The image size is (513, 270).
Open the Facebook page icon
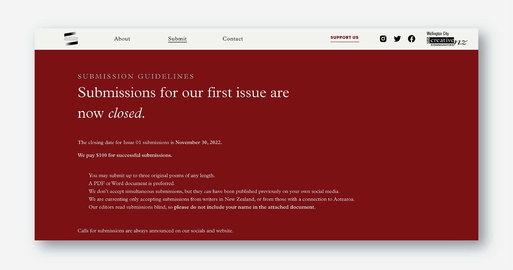411,39
